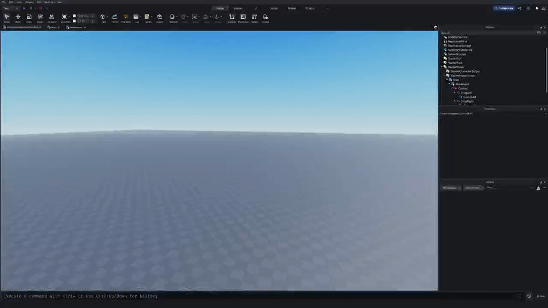This screenshot has height=308, width=548.
Task: Toggle the Explorer panel from toolbar
Action: pyautogui.click(x=232, y=17)
